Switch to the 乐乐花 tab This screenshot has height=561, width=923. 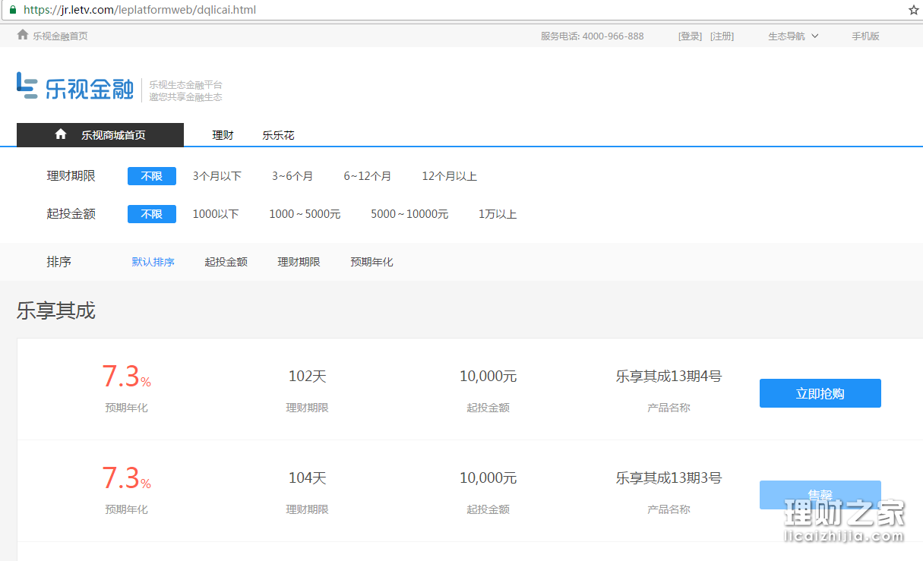[278, 135]
